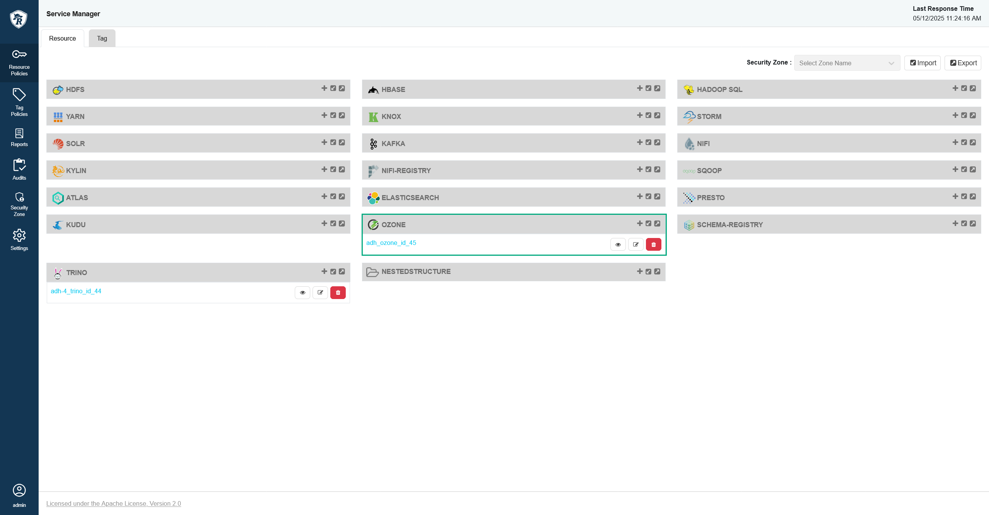Delete the adh_ozone_id_45 service

(654, 245)
